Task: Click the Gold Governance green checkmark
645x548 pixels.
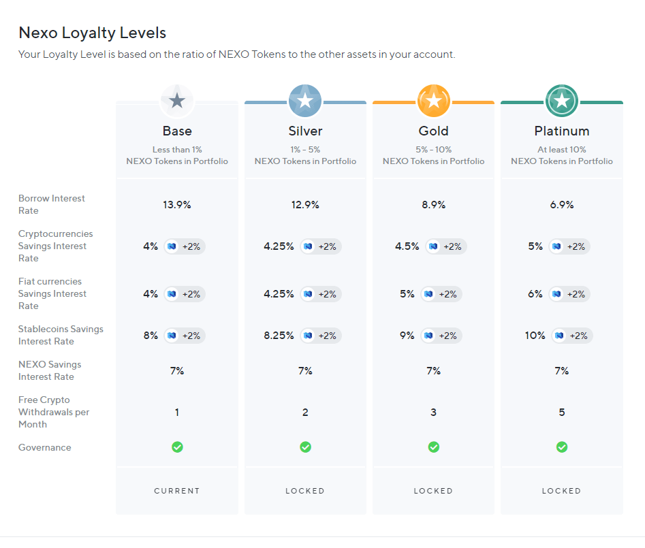Action: 434,447
